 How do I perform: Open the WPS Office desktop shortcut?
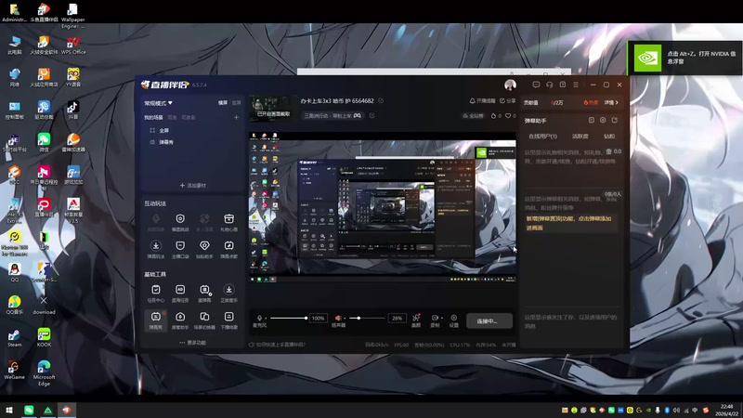tap(73, 46)
